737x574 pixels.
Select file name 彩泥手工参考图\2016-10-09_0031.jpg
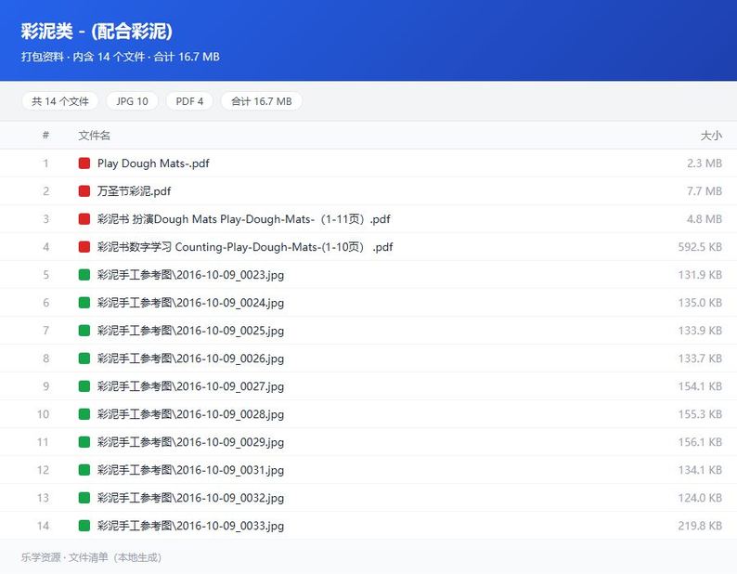[x=190, y=470]
